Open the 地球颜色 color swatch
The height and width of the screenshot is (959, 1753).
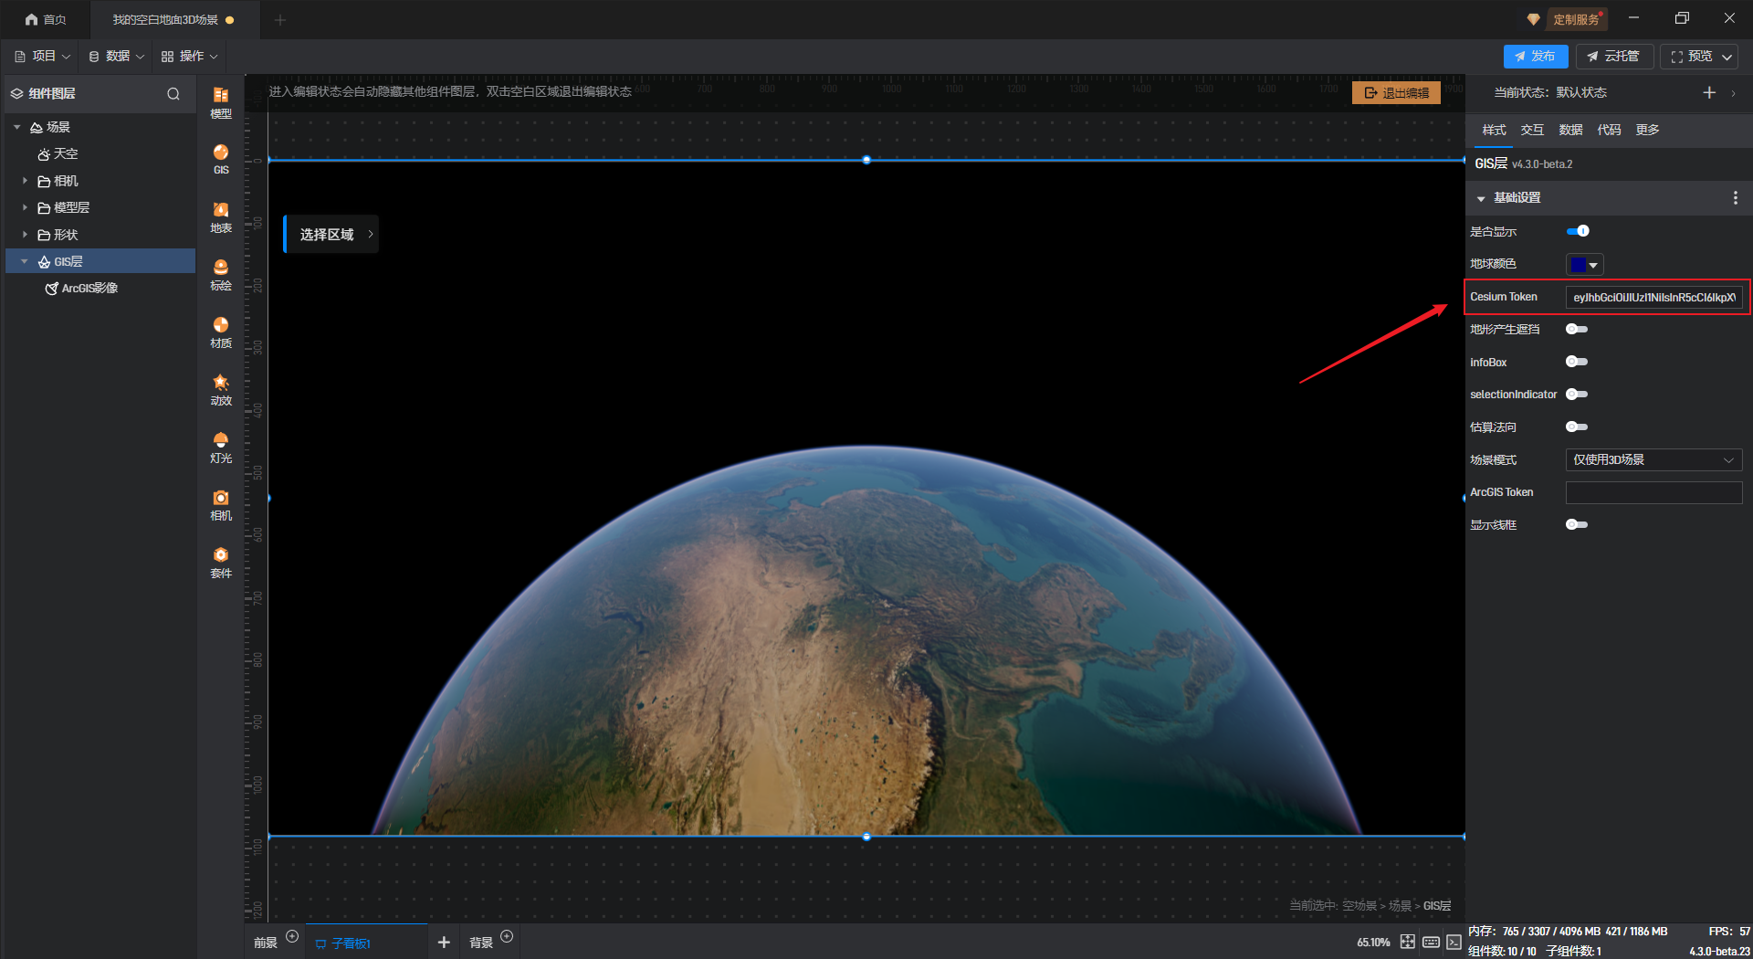tap(1584, 265)
